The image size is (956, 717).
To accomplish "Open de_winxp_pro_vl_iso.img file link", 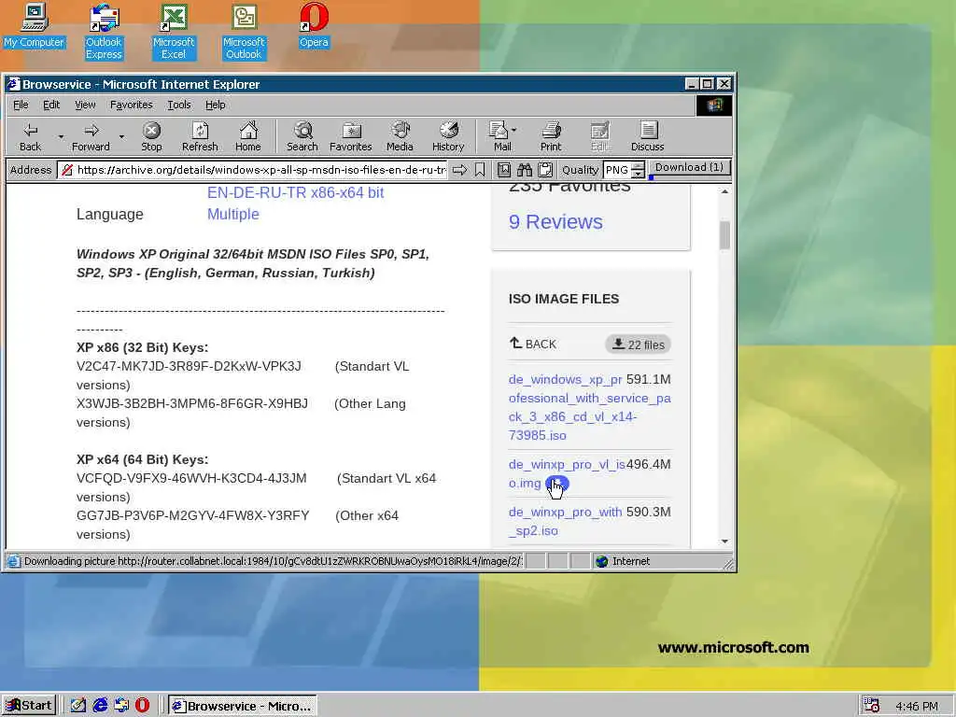I will (567, 473).
